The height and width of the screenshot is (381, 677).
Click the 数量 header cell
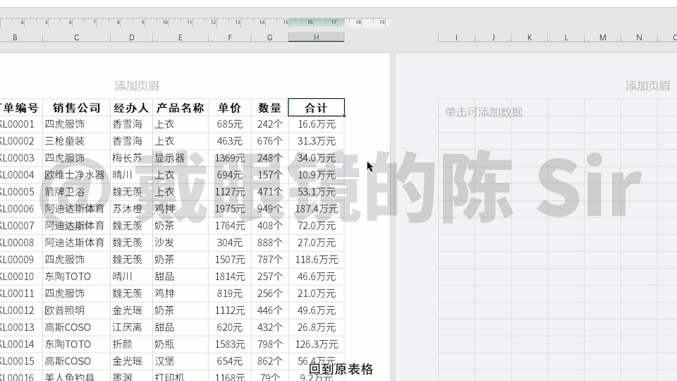click(x=270, y=107)
